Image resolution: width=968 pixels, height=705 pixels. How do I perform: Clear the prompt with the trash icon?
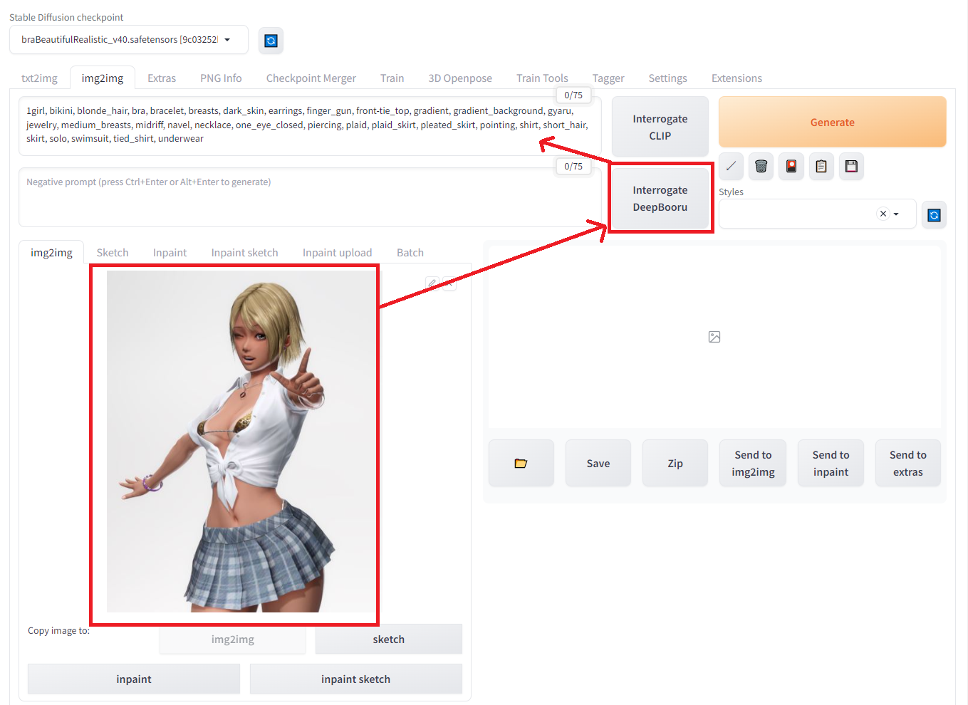pos(761,167)
